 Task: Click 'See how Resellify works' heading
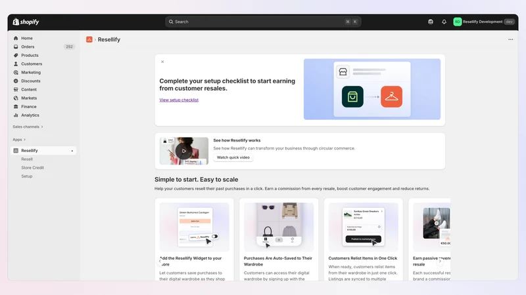pyautogui.click(x=237, y=140)
